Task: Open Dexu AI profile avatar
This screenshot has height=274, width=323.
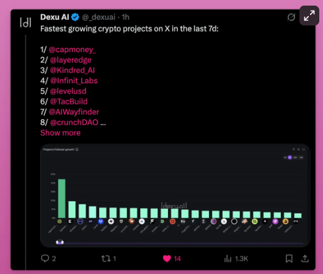Action: tap(25, 22)
